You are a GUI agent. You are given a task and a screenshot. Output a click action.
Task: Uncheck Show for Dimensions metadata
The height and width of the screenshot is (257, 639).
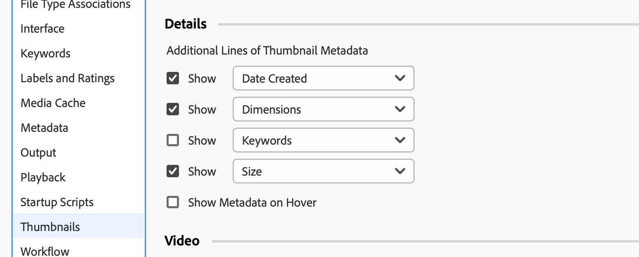click(172, 109)
